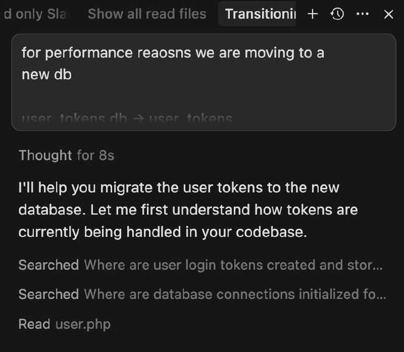The height and width of the screenshot is (352, 404).
Task: Switch to the "Show all read files" tab
Action: [x=147, y=14]
